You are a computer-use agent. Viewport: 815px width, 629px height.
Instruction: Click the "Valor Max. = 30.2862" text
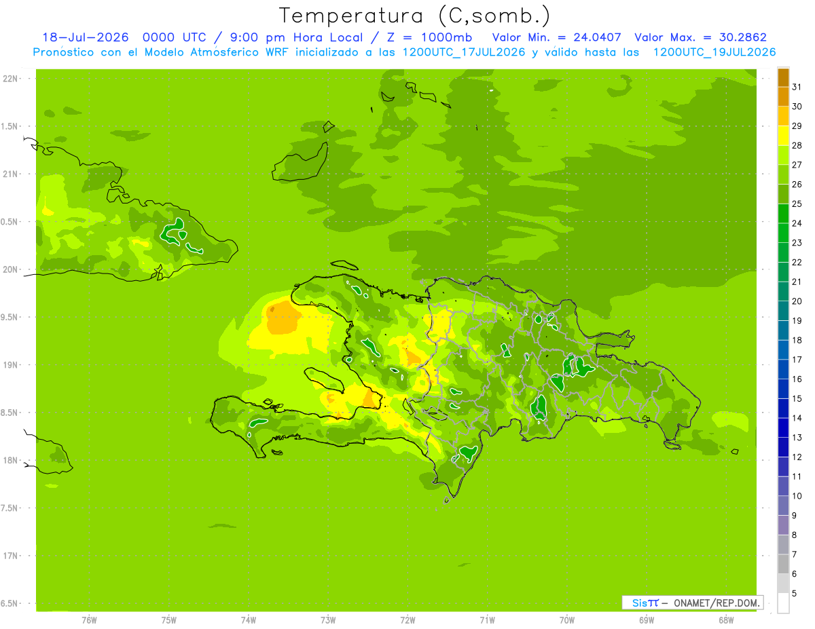pyautogui.click(x=700, y=37)
